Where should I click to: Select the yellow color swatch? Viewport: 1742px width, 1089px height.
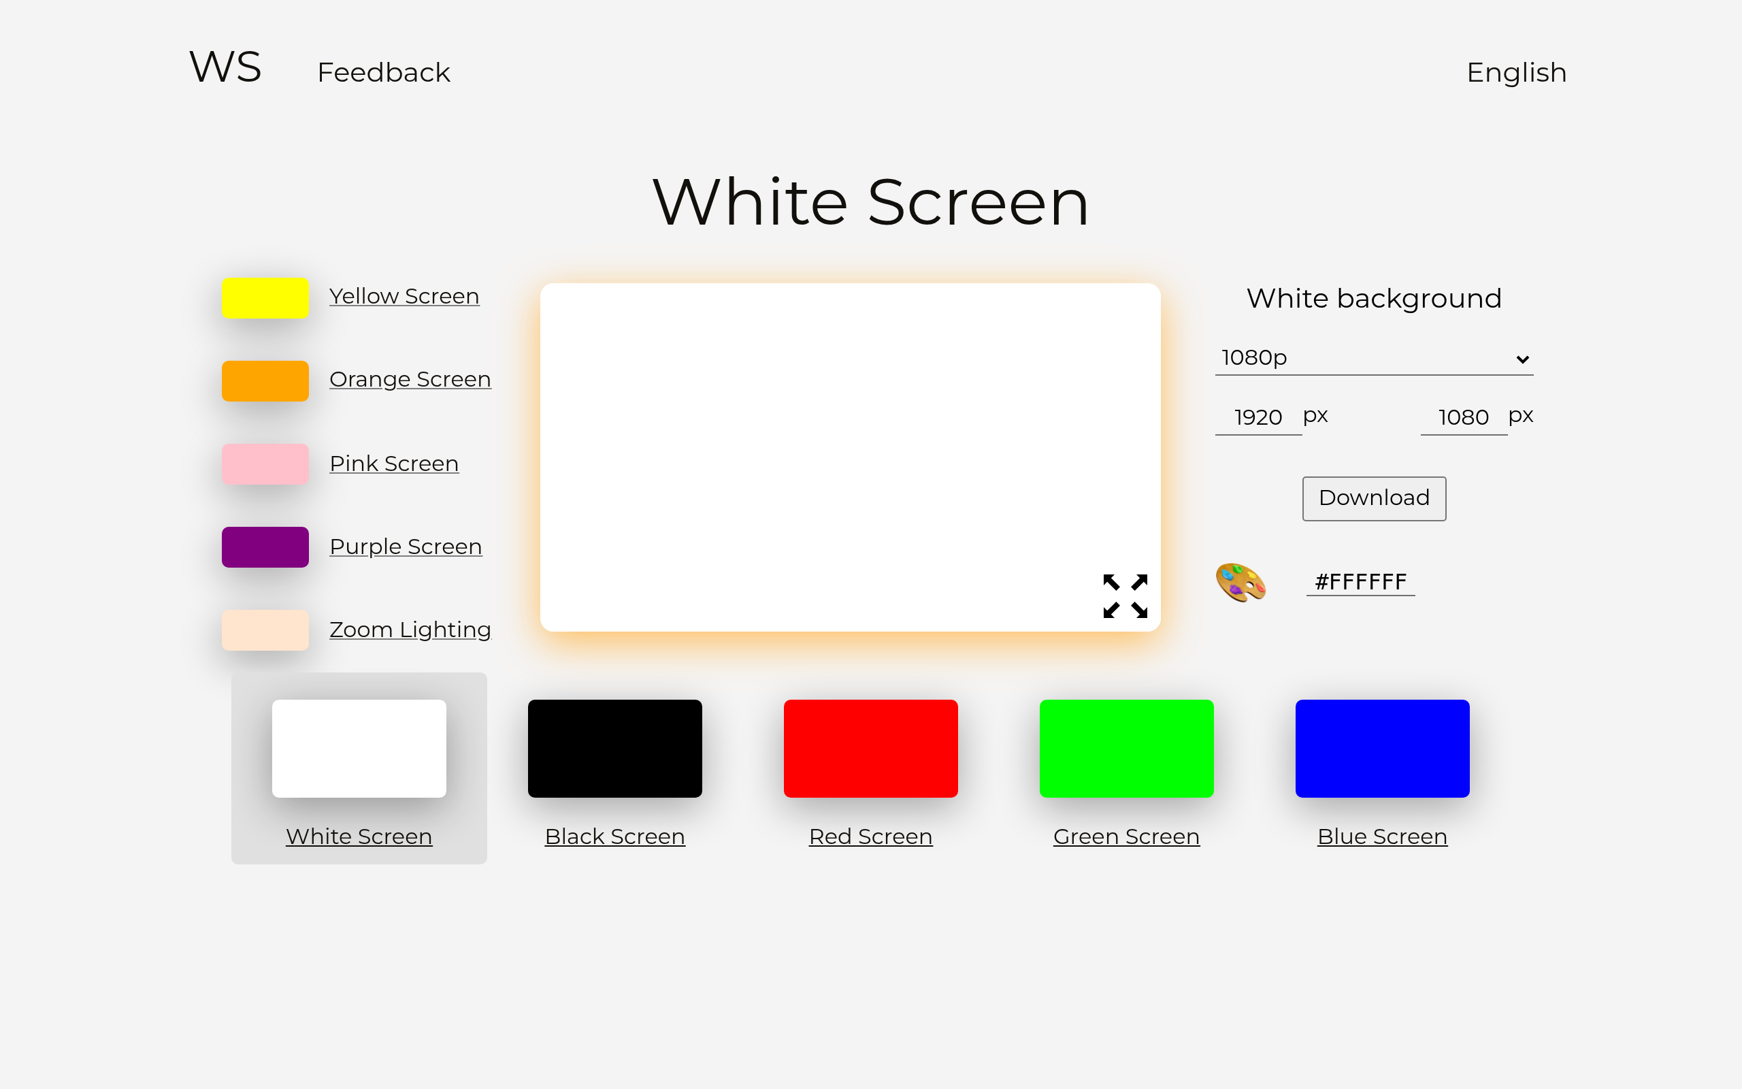coord(265,297)
